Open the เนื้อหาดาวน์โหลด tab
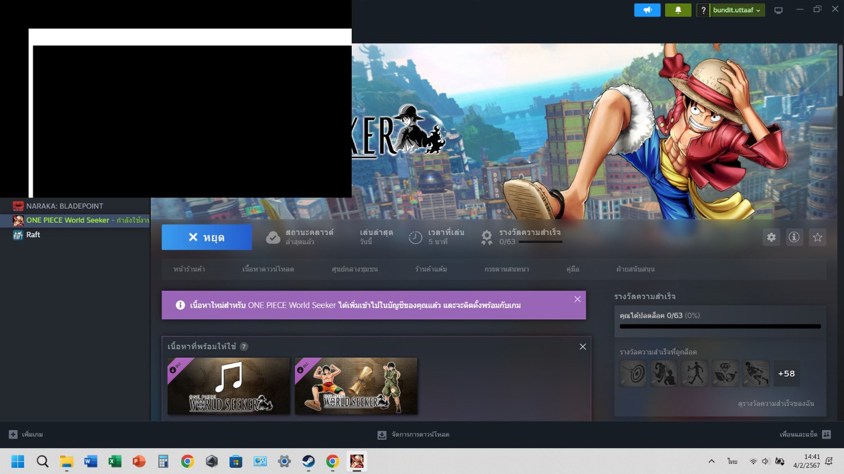 (268, 269)
